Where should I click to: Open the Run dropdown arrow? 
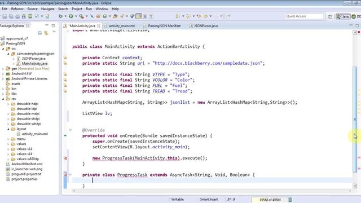point(76,16)
